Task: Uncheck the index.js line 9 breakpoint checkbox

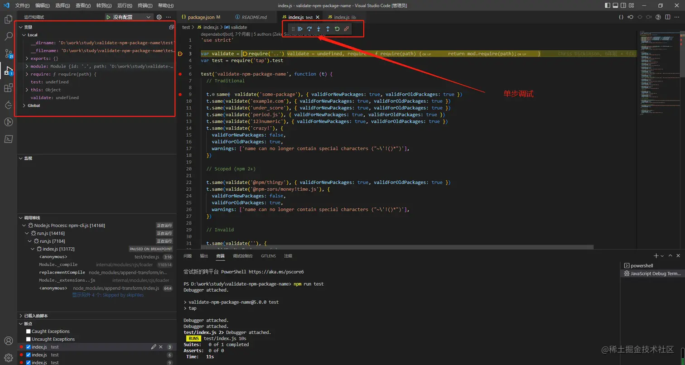Action: point(28,362)
